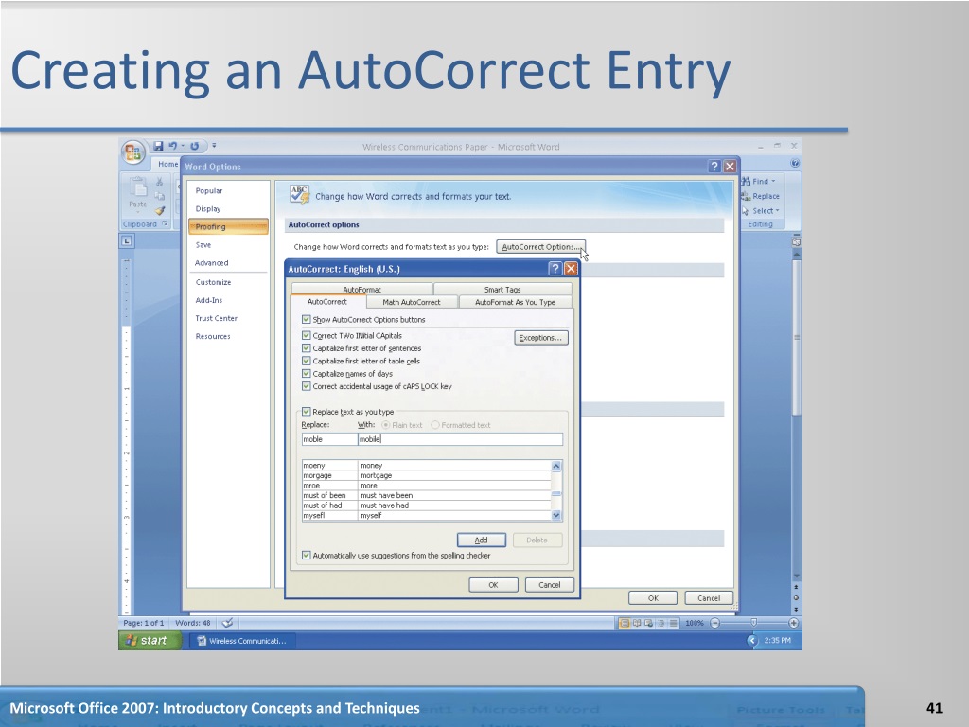Viewport: 969px width, 727px height.
Task: Toggle Correct accidental usage of cAPS LOCK key
Action: coord(306,386)
